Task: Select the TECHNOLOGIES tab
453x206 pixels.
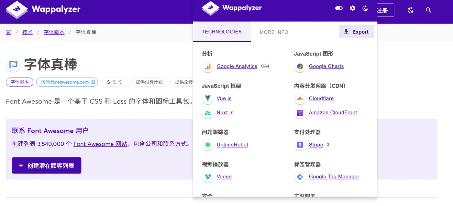Action: tap(222, 32)
